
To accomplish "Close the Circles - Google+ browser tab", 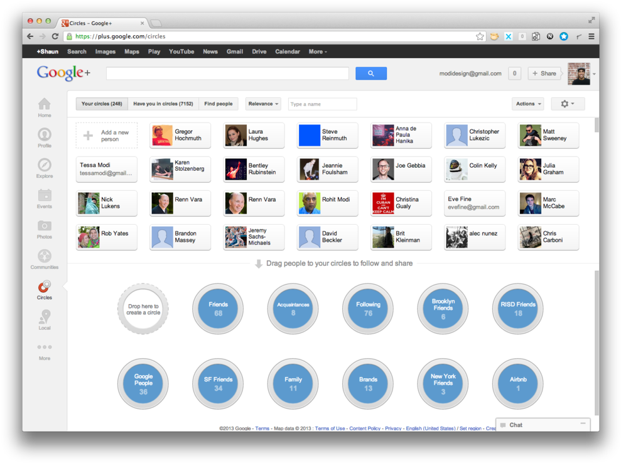I will pyautogui.click(x=142, y=23).
